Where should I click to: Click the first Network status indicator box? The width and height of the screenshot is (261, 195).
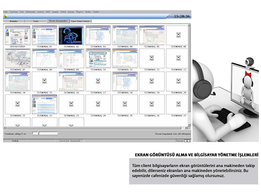click(186, 141)
